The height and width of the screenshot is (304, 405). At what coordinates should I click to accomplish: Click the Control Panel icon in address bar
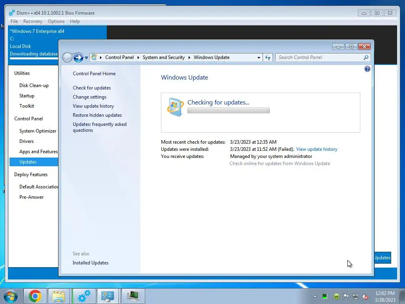coord(94,57)
